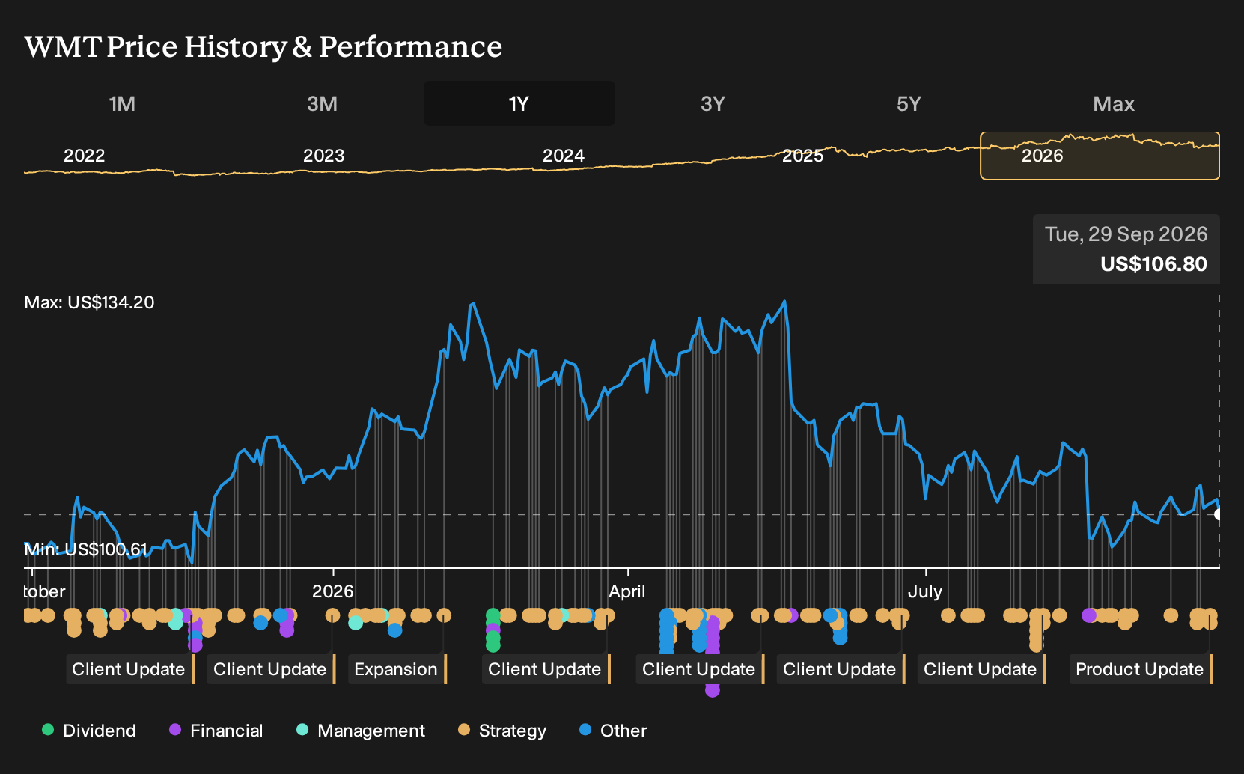This screenshot has height=774, width=1244.
Task: Click the purple event dot near the Max range
Action: tap(1089, 615)
